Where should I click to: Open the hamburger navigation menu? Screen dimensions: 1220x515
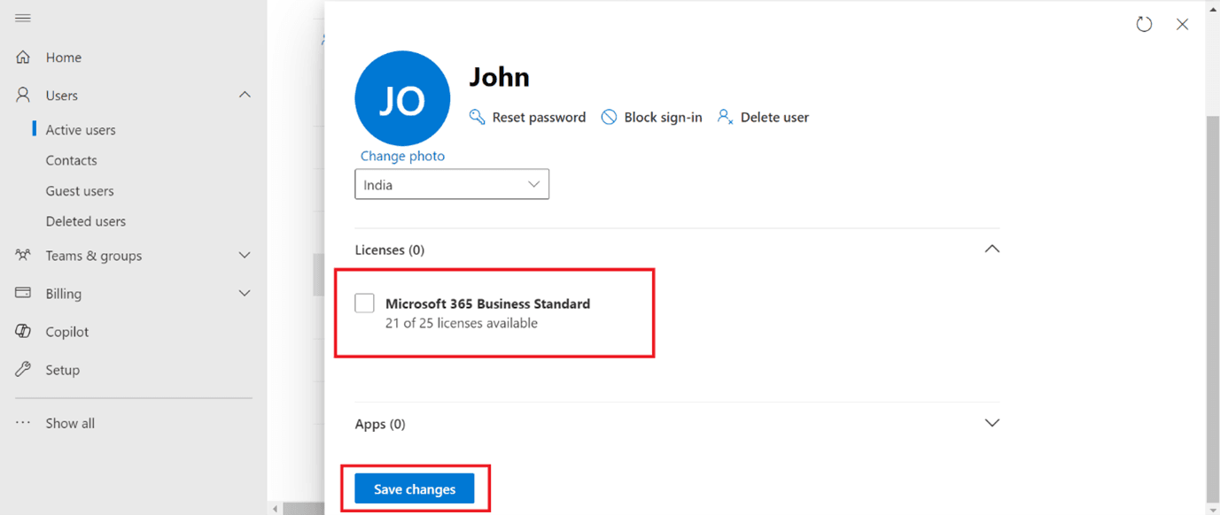(x=24, y=17)
